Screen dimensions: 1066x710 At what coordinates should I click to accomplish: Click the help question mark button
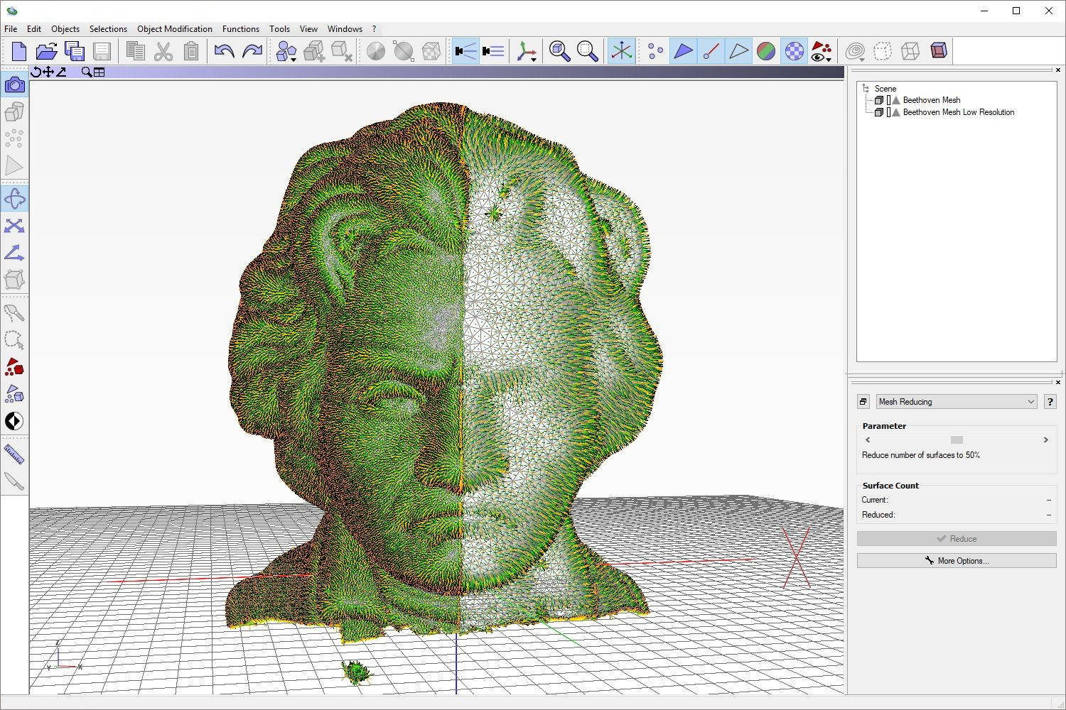point(1050,402)
